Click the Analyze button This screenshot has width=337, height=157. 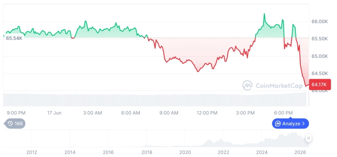click(x=290, y=123)
